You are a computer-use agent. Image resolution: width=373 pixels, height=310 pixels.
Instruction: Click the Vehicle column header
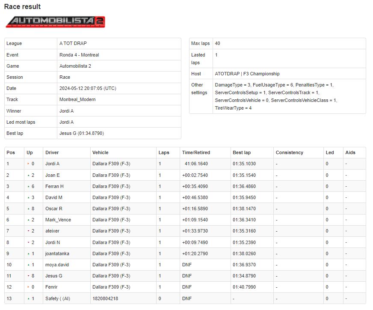pos(101,152)
